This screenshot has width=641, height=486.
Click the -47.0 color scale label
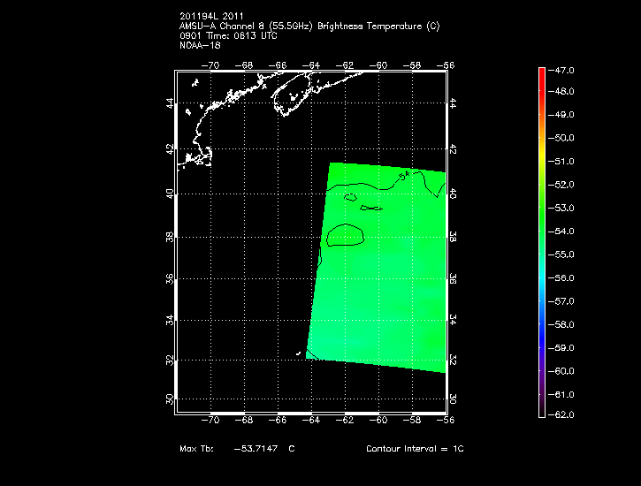point(563,69)
